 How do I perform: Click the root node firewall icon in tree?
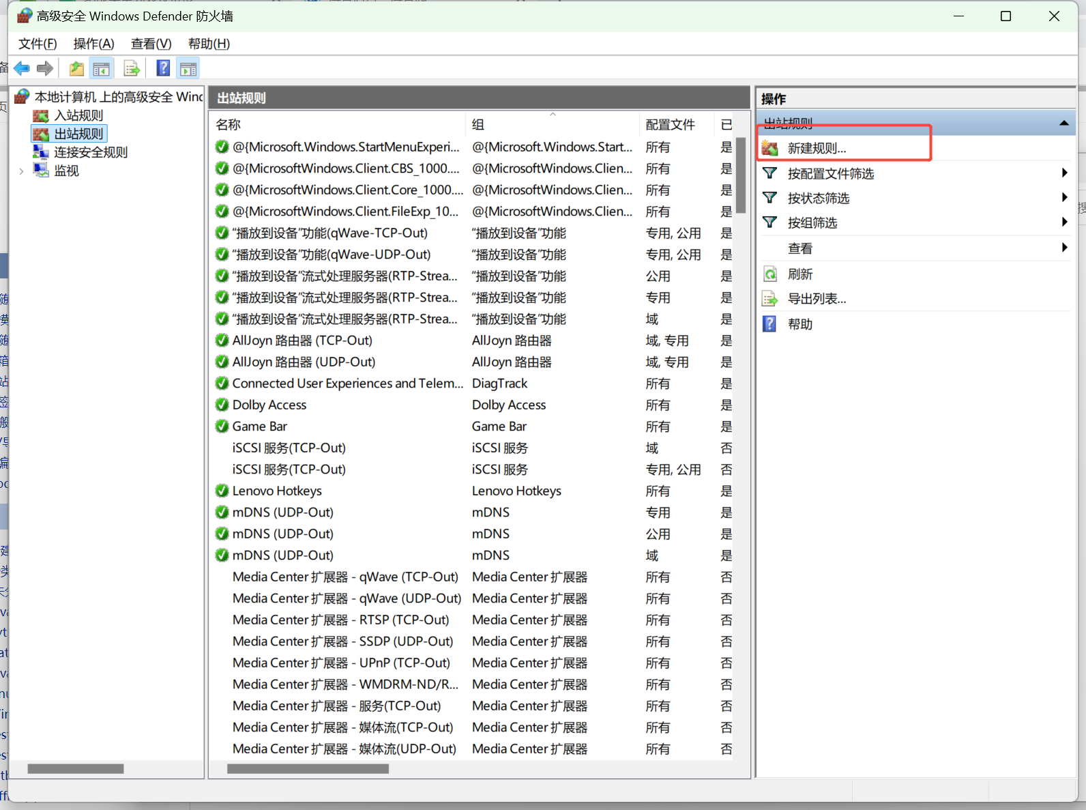(22, 96)
